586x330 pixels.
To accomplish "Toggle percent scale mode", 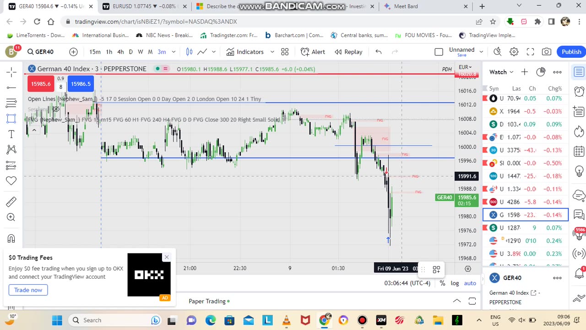I will (x=442, y=283).
